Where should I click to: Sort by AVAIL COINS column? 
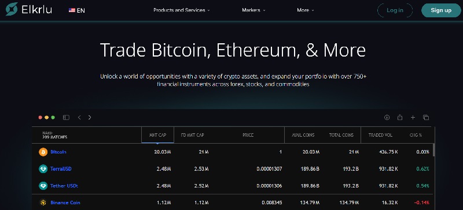coord(303,135)
